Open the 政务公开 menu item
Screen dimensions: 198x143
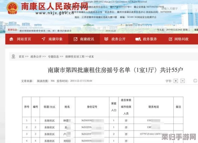[115, 39]
